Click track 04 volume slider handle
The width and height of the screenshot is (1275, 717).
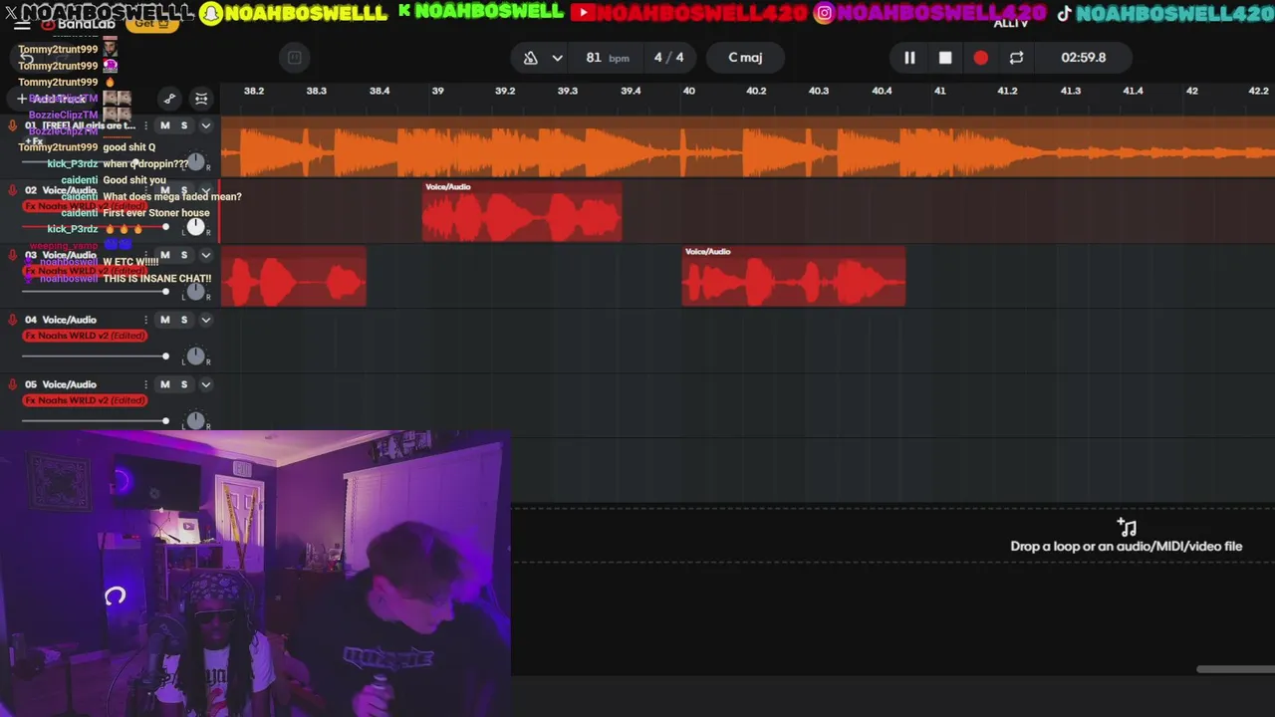pyautogui.click(x=165, y=357)
